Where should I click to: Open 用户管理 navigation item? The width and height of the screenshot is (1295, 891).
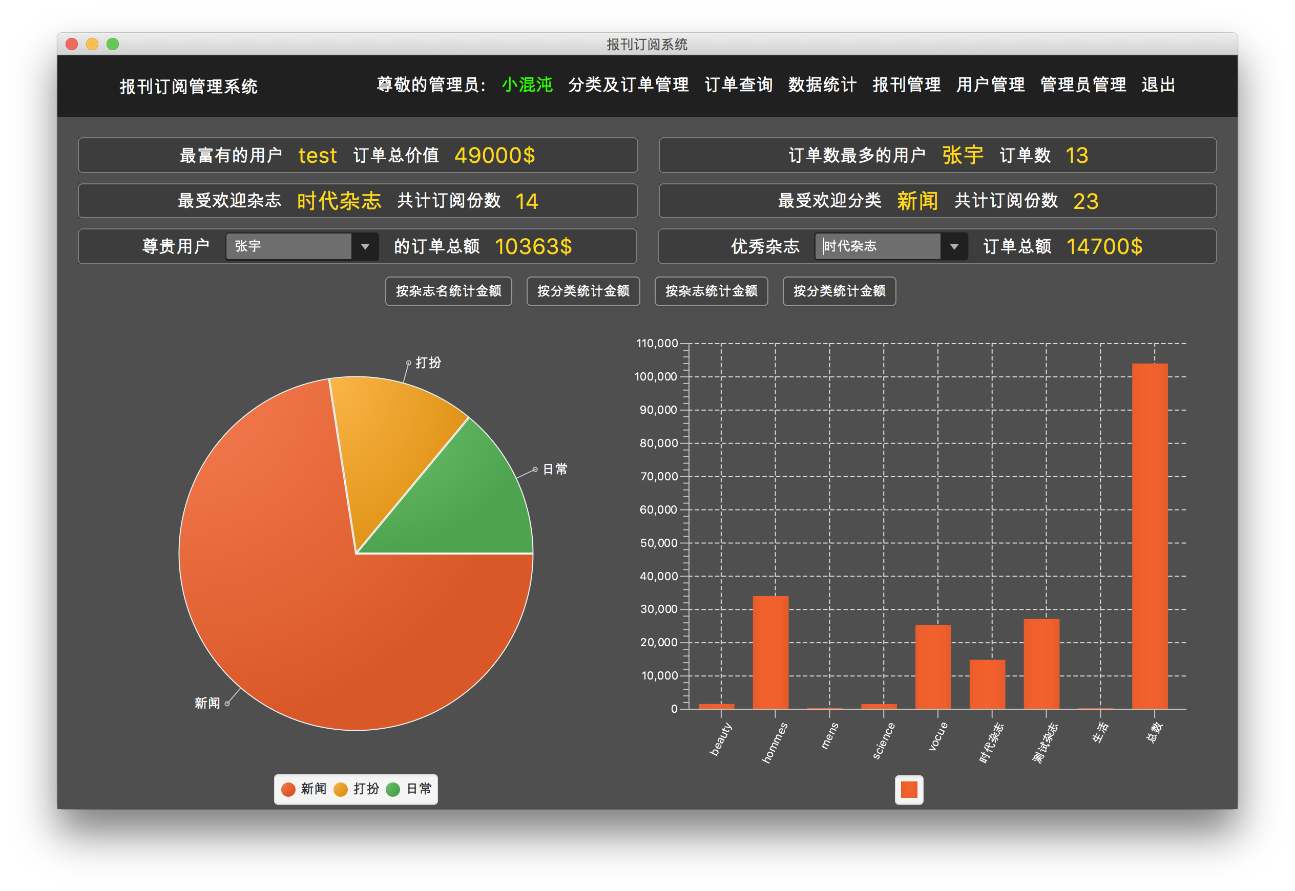pyautogui.click(x=990, y=85)
